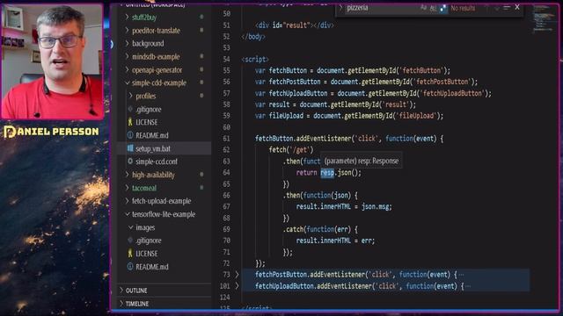
Task: Click the info icon beside tensorflow-lite-example README.md
Action: pos(130,267)
